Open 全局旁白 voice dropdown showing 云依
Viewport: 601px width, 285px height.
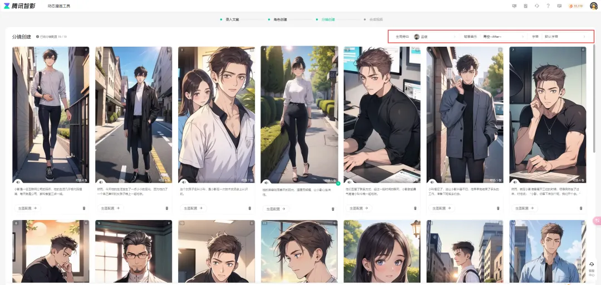pyautogui.click(x=435, y=37)
